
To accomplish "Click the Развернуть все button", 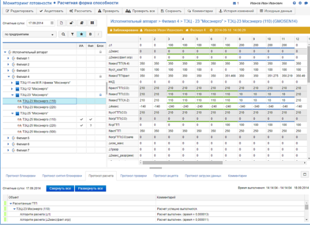I will pyautogui.click(x=90, y=188).
